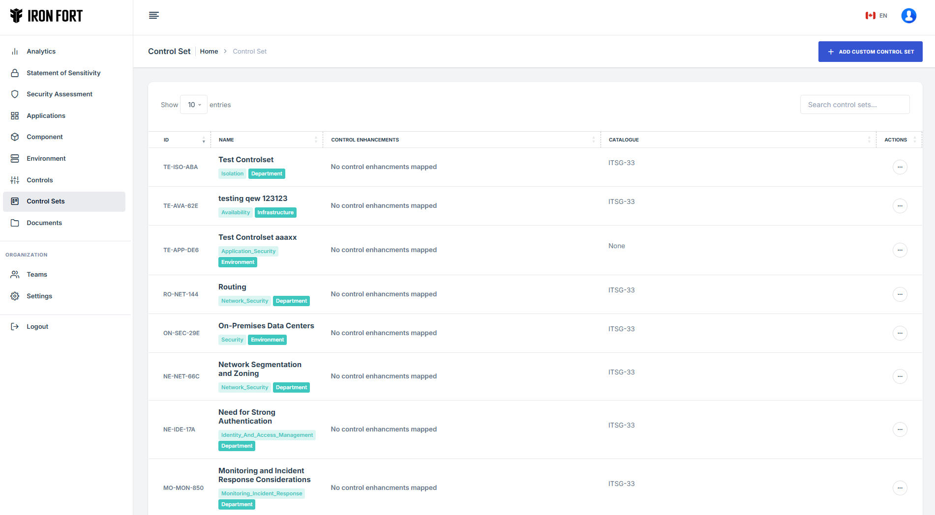Click the Canada flag language icon

[x=870, y=16]
